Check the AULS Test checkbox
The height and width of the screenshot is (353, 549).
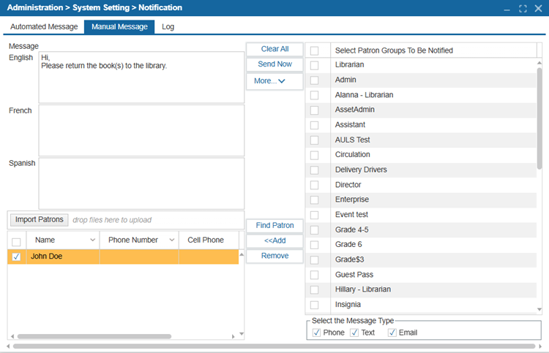[x=315, y=140]
